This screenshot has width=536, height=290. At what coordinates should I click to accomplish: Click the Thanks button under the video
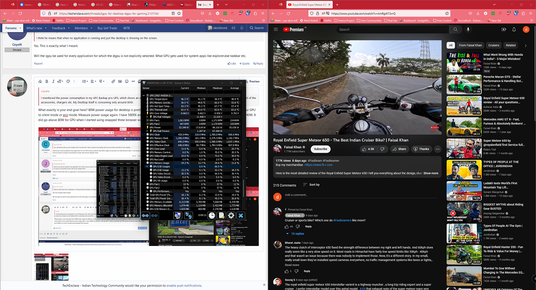click(422, 149)
